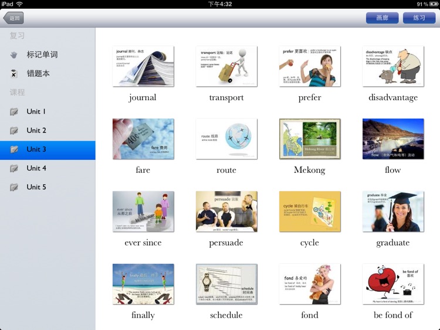Click the 'schedule' word label
Viewport: 440px width, 330px height.
pyautogui.click(x=226, y=315)
